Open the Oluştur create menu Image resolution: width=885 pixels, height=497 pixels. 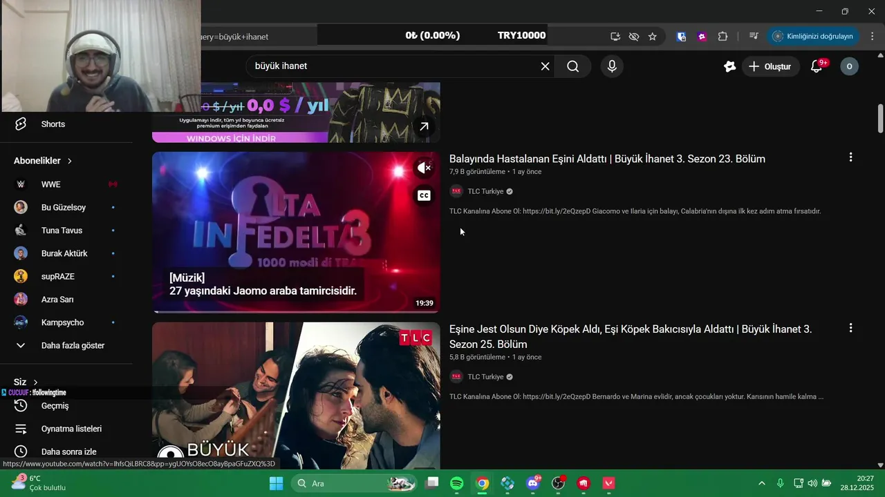click(771, 66)
